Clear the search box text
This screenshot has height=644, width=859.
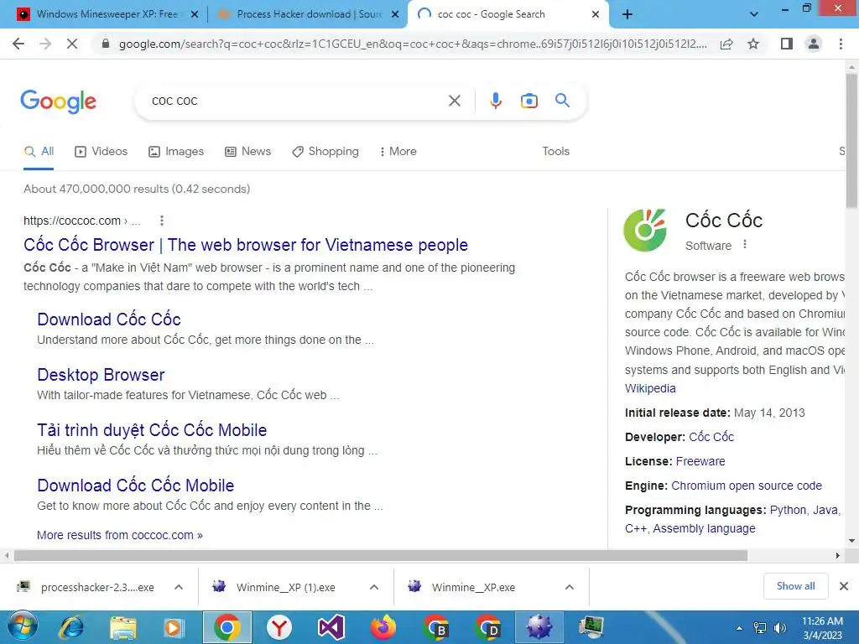point(454,101)
